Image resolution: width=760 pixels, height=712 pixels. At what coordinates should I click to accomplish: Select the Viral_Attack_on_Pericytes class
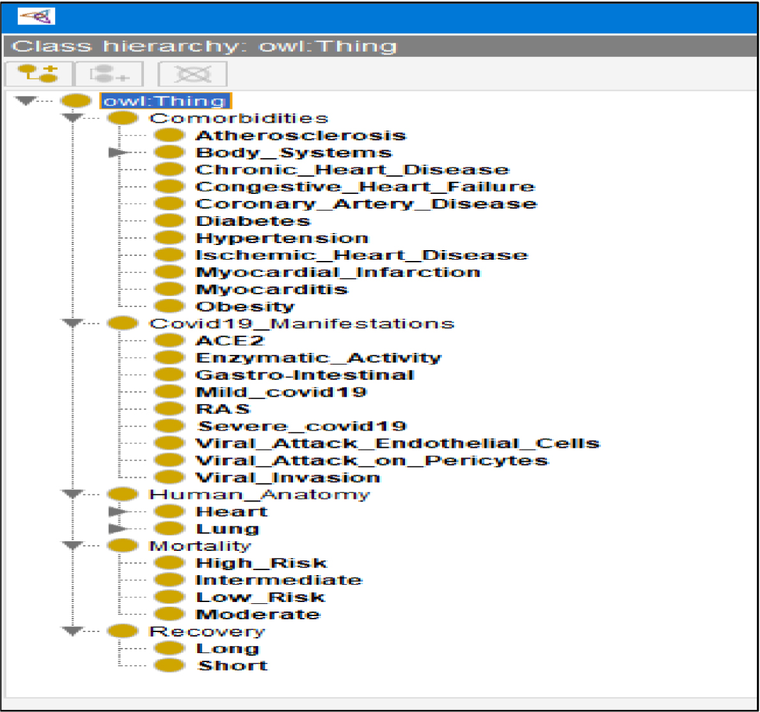pos(372,461)
